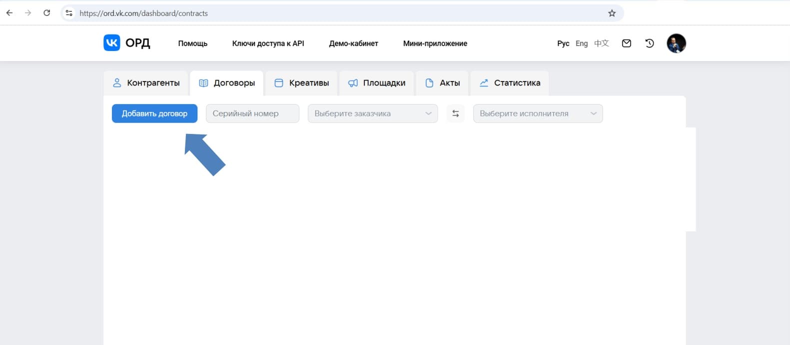790x345 pixels.
Task: Expand the Выберите заказчика dropdown
Action: [x=372, y=113]
